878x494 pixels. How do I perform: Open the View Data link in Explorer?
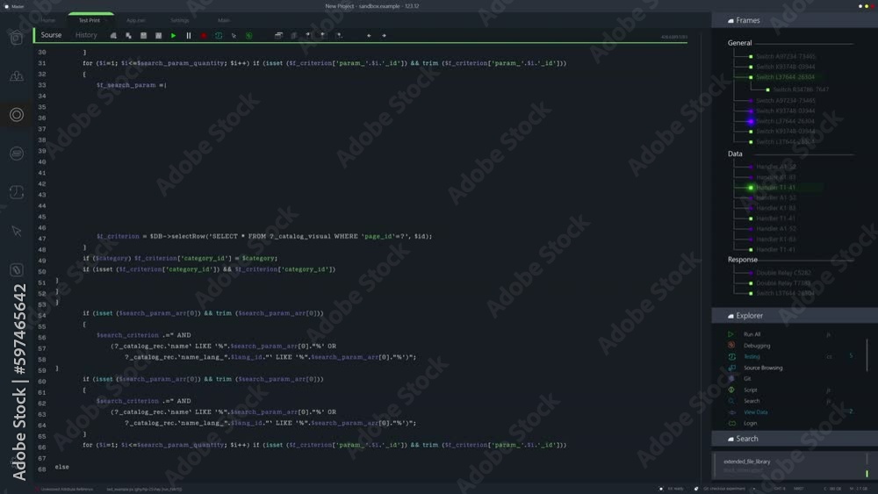point(755,412)
